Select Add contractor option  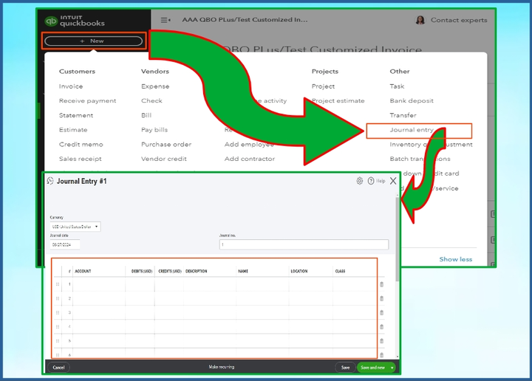pos(250,159)
